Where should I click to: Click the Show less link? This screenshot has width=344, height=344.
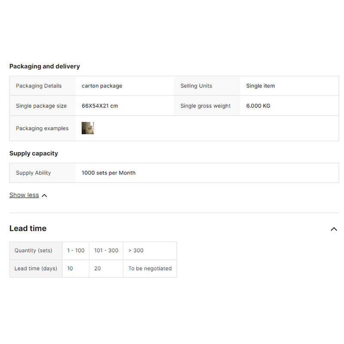pos(24,195)
